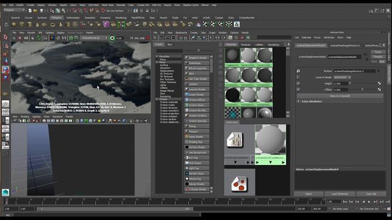
Task: Switch to the Rendering shelf tab
Action: coord(121,18)
